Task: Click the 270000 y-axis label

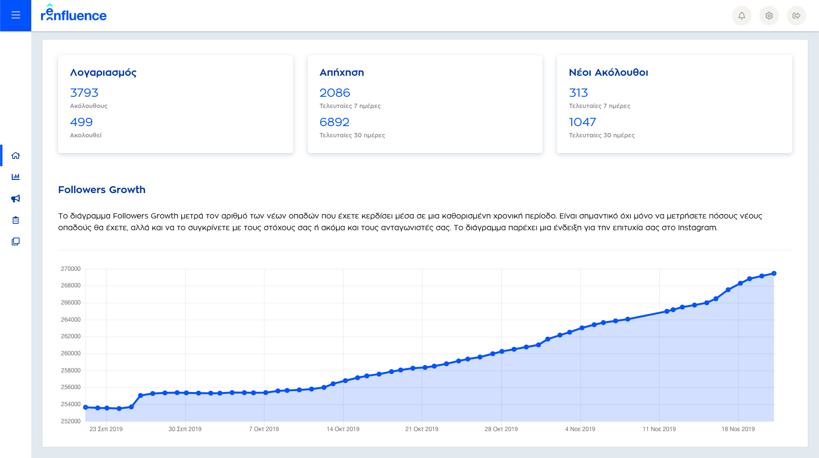Action: pos(71,269)
